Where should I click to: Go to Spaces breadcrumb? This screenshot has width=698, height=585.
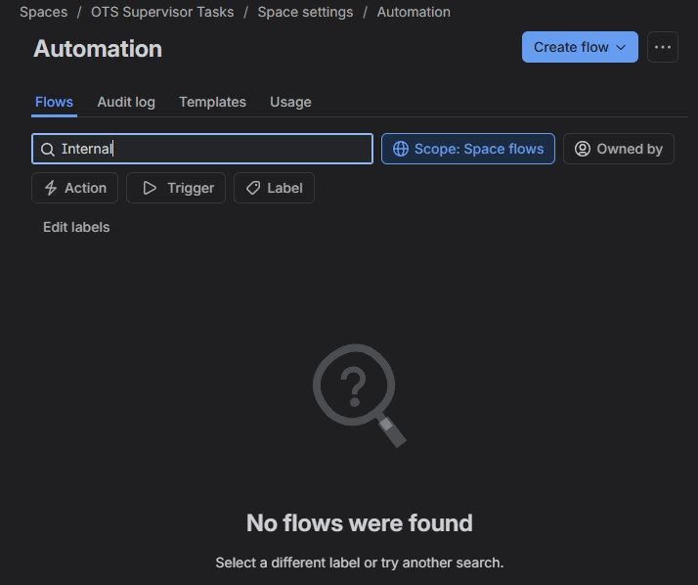(x=44, y=12)
